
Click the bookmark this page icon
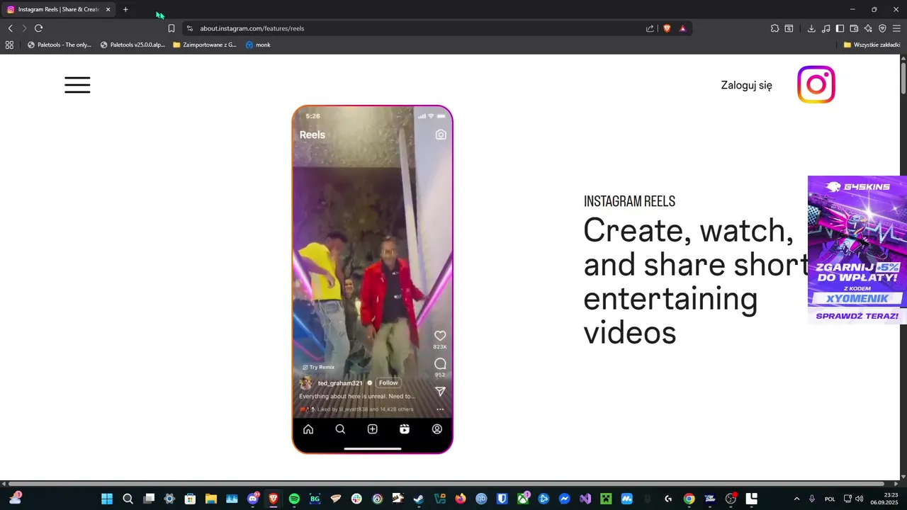[x=171, y=28]
